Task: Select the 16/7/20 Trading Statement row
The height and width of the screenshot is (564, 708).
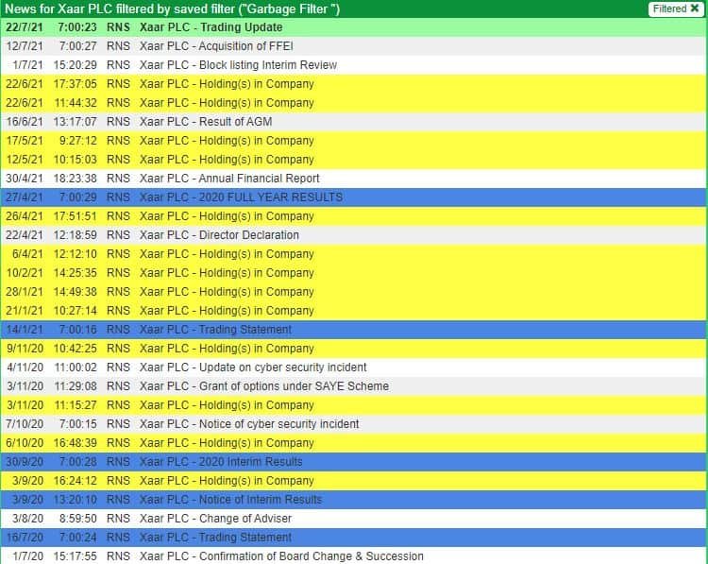Action: point(354,538)
